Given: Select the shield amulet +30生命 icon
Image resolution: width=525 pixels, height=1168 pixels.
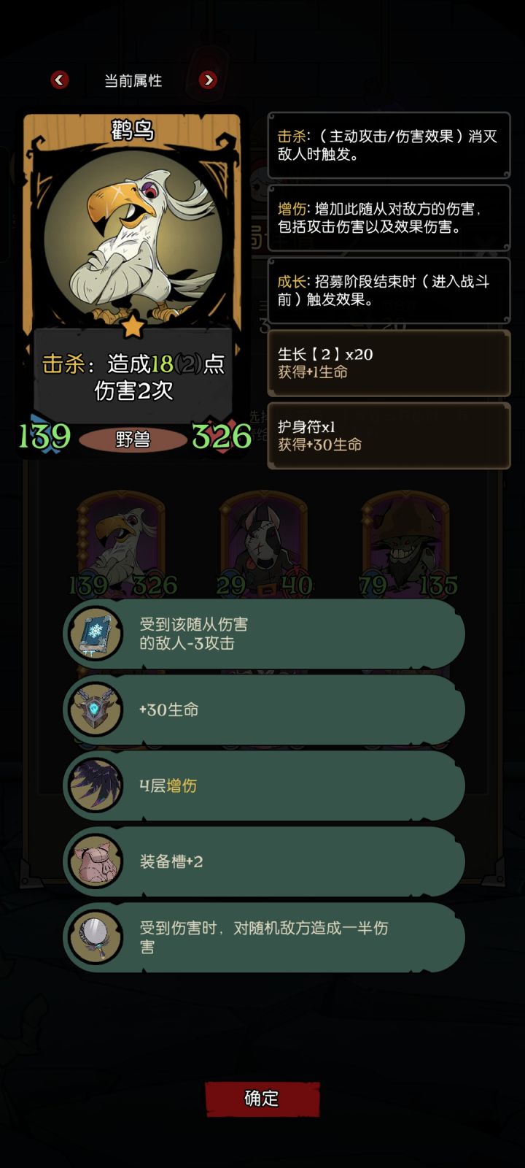Looking at the screenshot, I should click(96, 710).
